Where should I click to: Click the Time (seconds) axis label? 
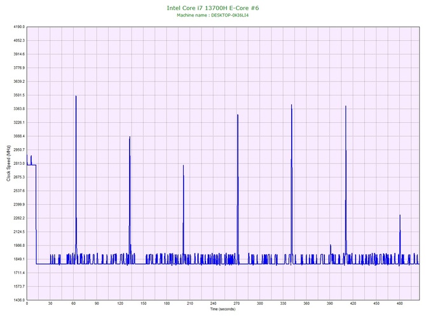(223, 309)
